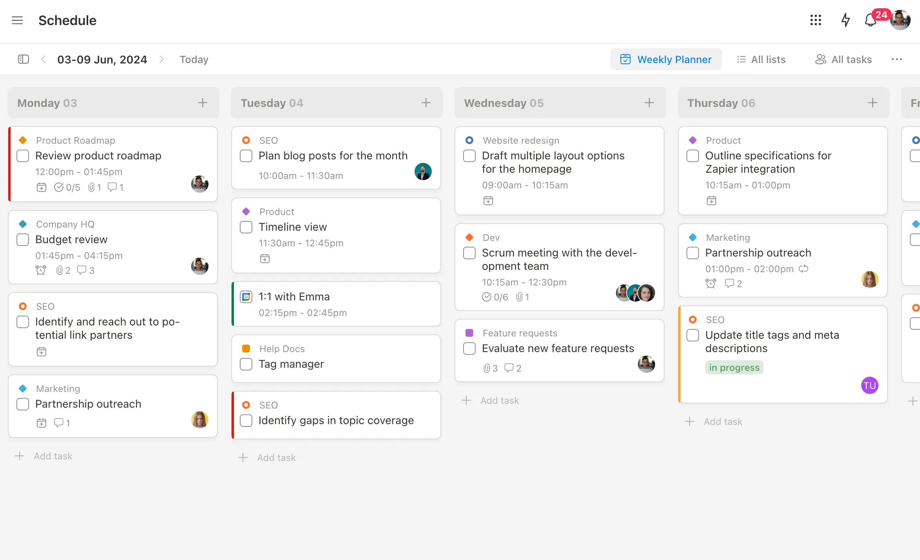Screen dimensions: 920x560
Task: Switch to All lists view
Action: (761, 59)
